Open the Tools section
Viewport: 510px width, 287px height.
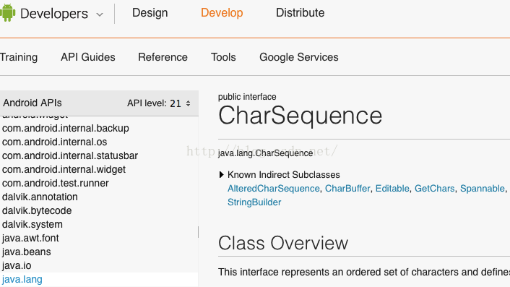[223, 57]
